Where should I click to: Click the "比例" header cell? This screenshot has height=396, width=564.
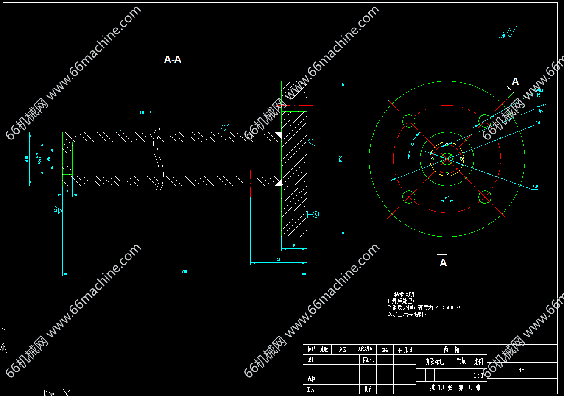coord(478,361)
